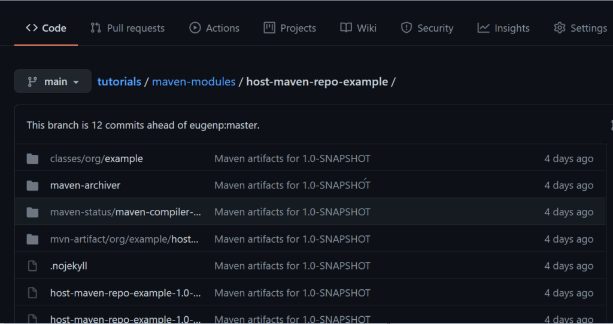
Task: Switch to the Actions tab
Action: coord(214,28)
